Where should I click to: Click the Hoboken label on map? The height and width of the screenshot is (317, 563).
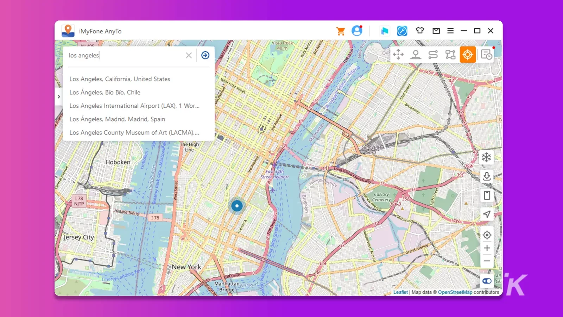coord(118,162)
